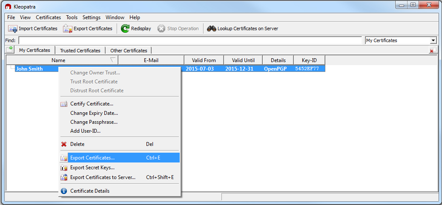Click the Export Certificates to Server icon
The width and height of the screenshot is (442, 205).
tap(64, 177)
